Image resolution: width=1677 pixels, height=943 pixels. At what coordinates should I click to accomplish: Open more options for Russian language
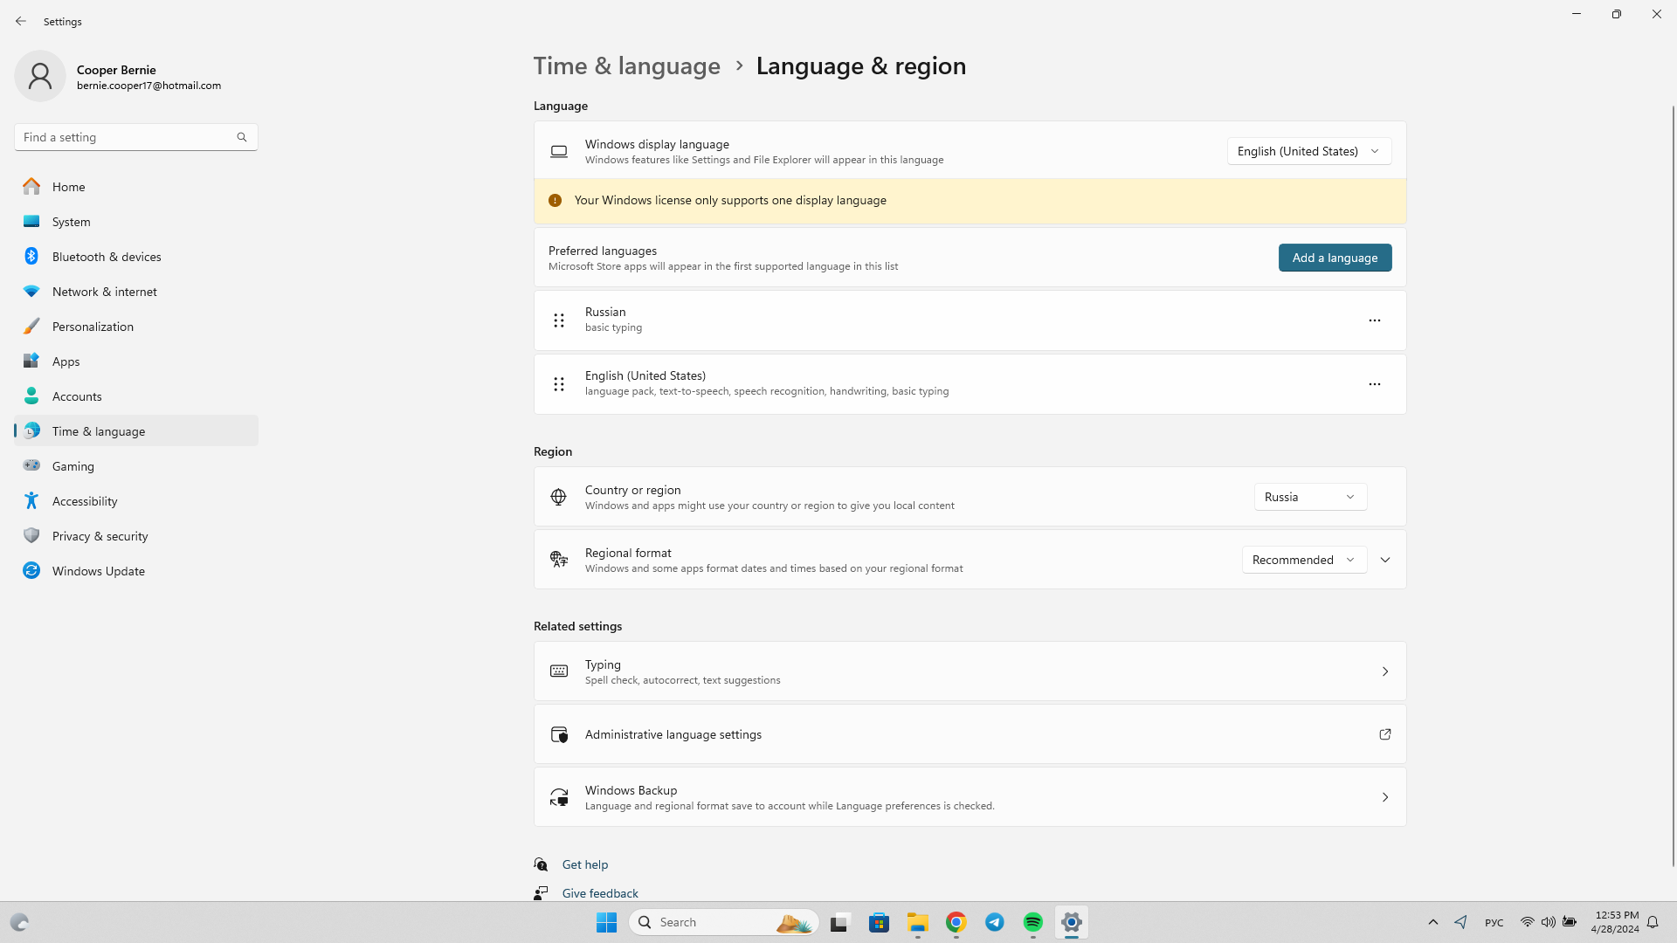[1374, 320]
